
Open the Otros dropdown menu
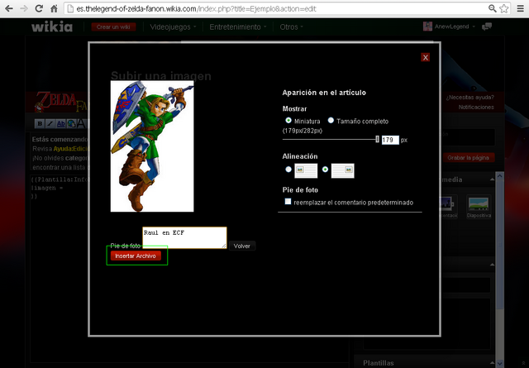click(x=291, y=27)
